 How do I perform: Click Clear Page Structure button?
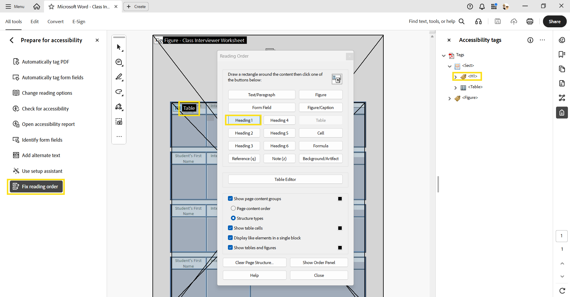point(255,263)
